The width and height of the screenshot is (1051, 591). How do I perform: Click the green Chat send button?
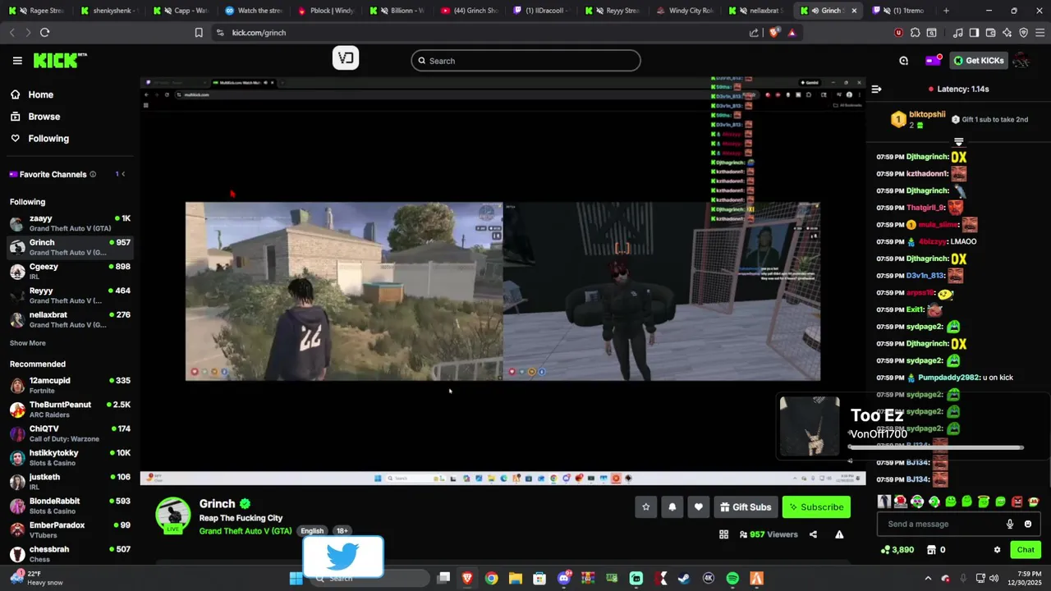click(x=1026, y=550)
